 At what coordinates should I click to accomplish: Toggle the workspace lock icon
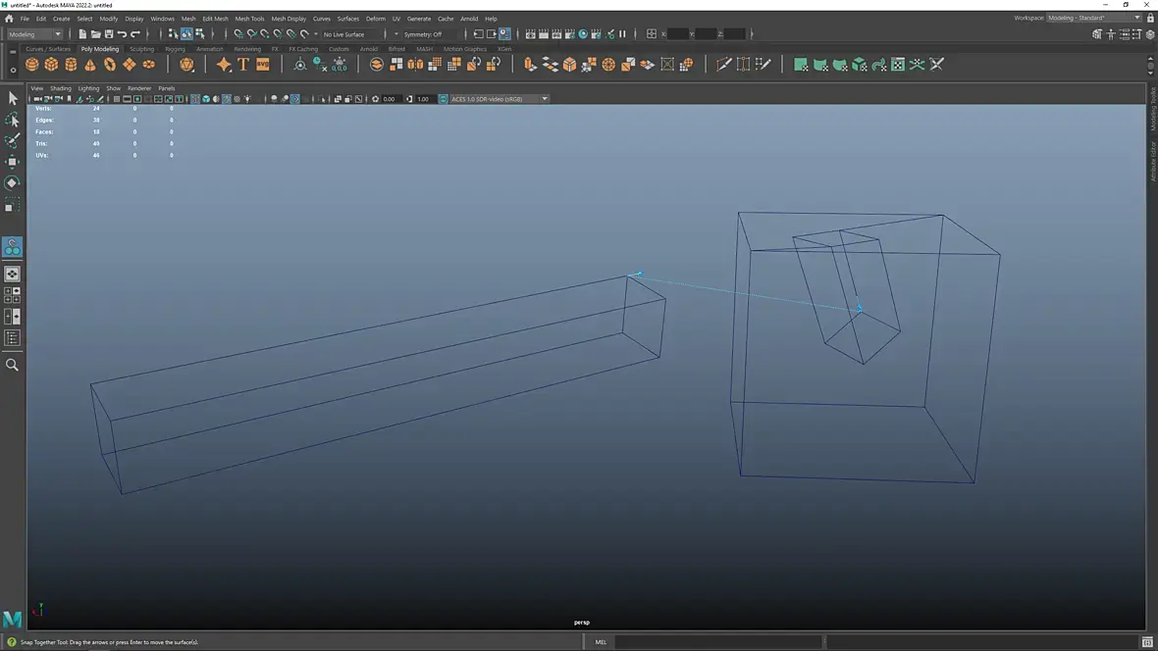(x=1150, y=18)
